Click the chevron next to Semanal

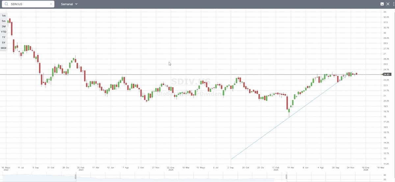tap(76, 4)
